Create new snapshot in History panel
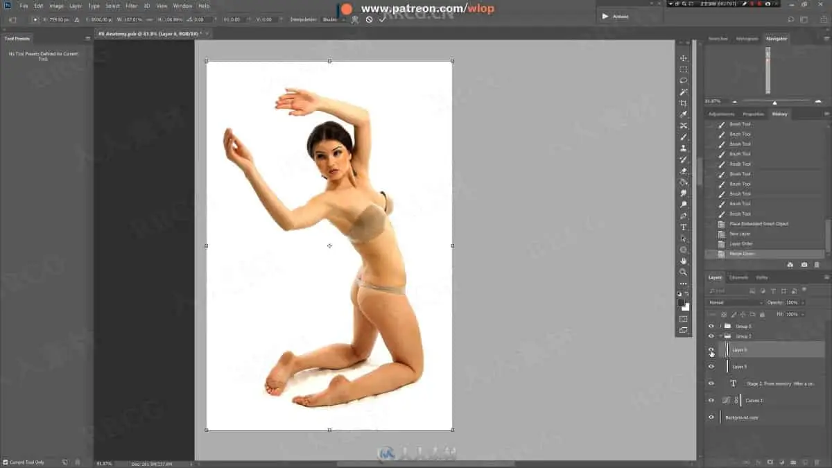Viewport: 832px width, 468px height. 804,265
